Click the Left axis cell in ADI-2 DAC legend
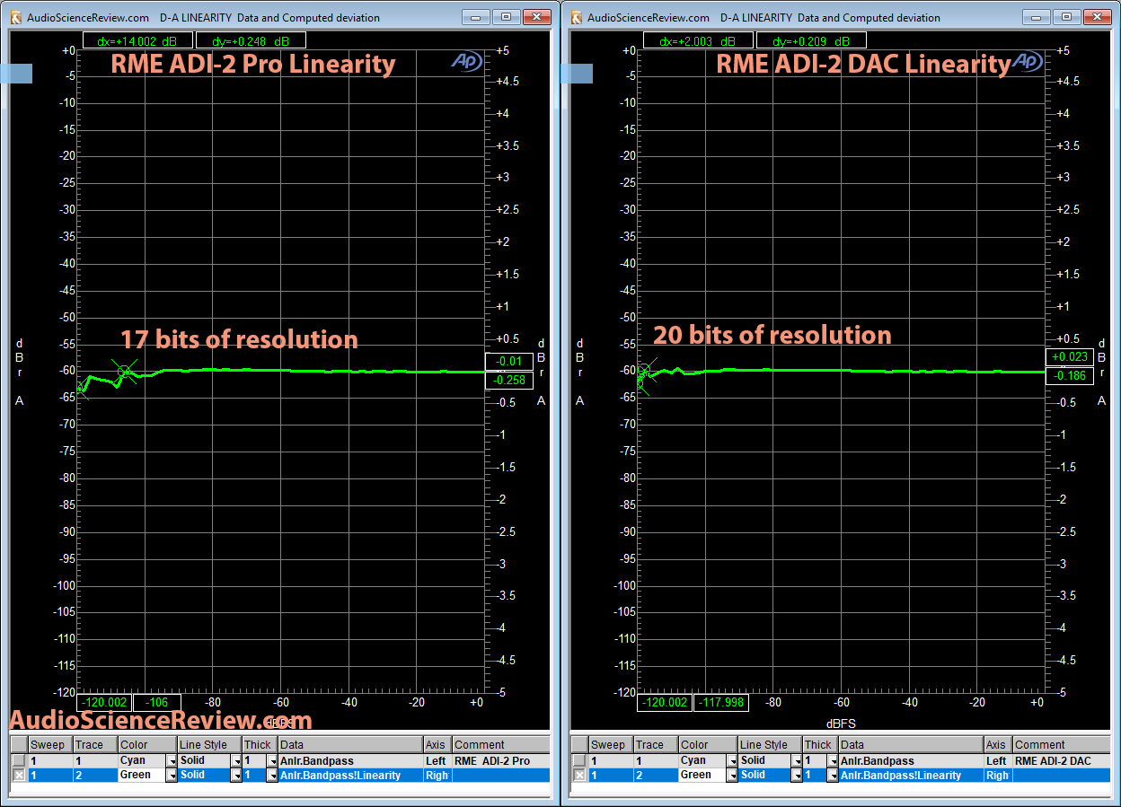 pos(998,761)
